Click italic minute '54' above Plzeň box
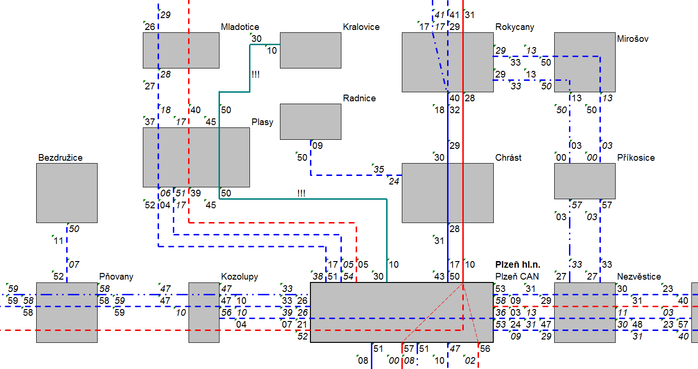698x369 pixels. (348, 277)
